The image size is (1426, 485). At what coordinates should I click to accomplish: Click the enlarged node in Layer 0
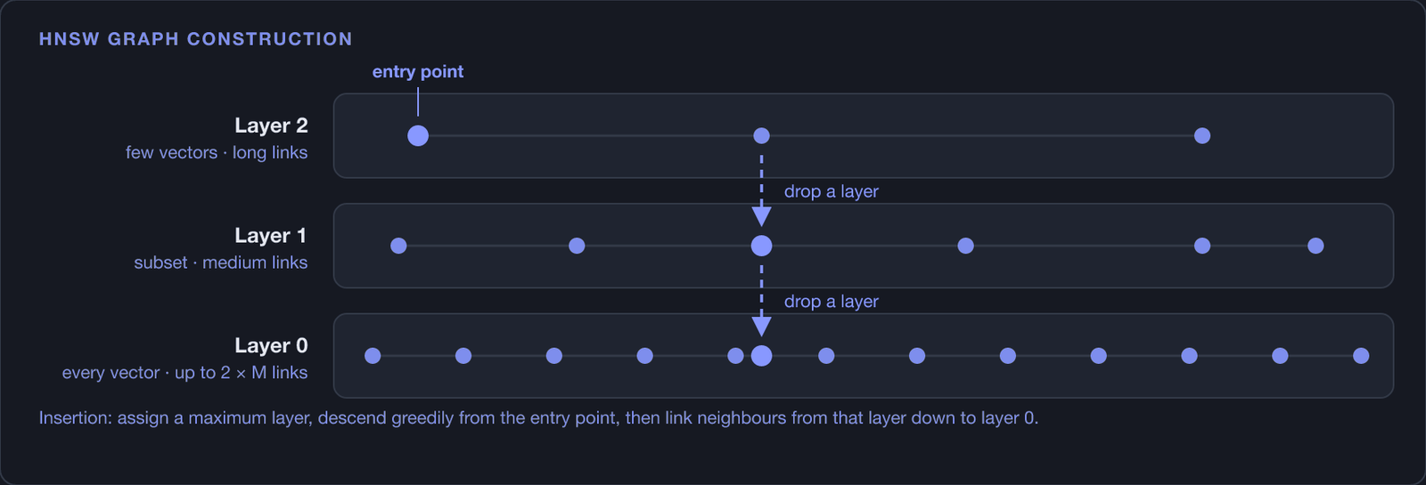pyautogui.click(x=761, y=356)
